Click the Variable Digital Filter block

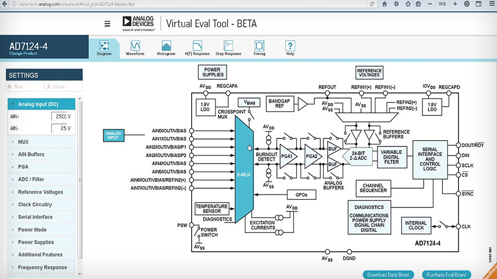point(392,157)
